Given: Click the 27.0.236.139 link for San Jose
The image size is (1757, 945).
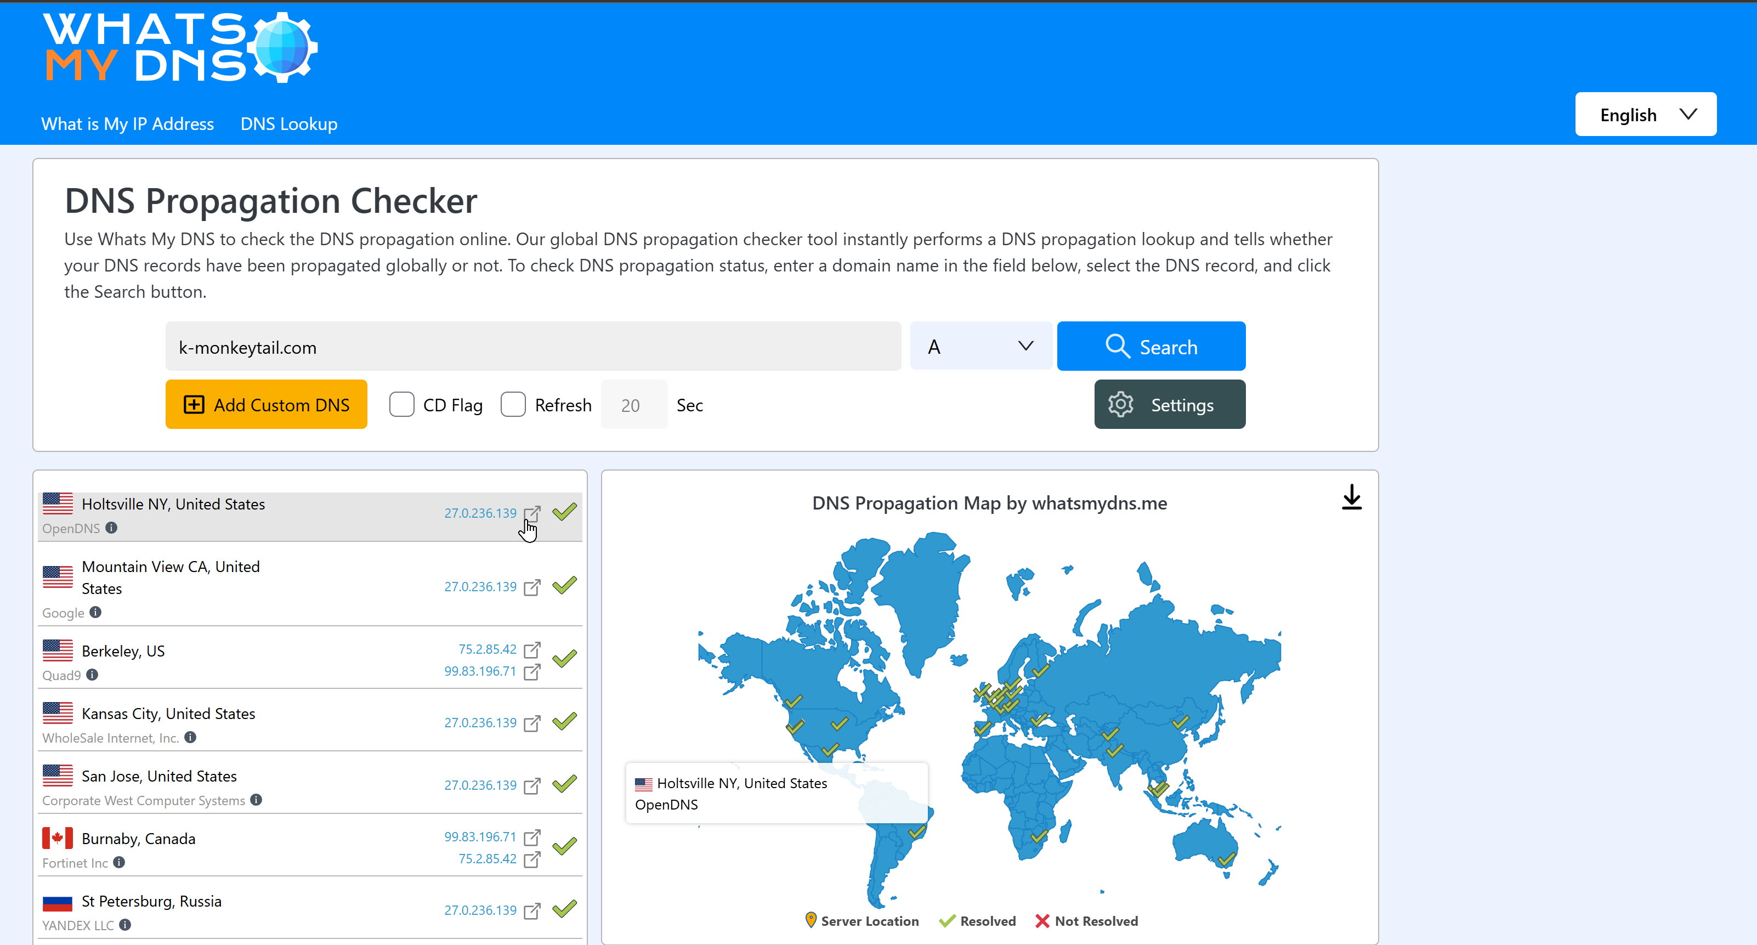Looking at the screenshot, I should point(480,785).
